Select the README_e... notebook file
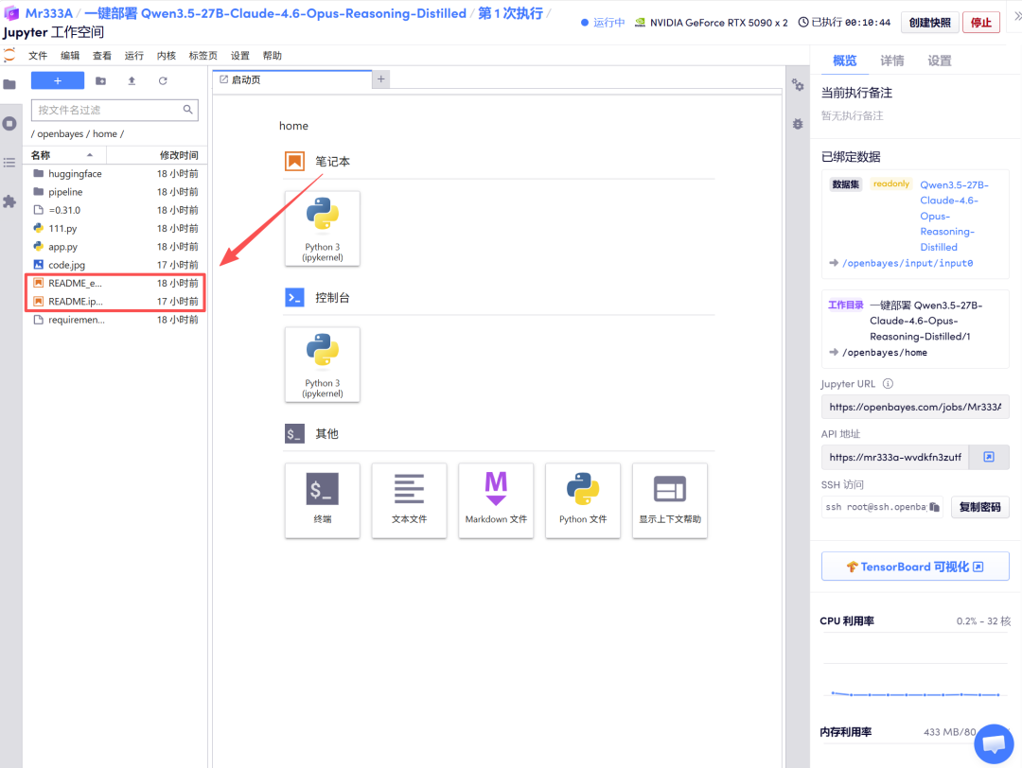The height and width of the screenshot is (768, 1022). pos(115,284)
